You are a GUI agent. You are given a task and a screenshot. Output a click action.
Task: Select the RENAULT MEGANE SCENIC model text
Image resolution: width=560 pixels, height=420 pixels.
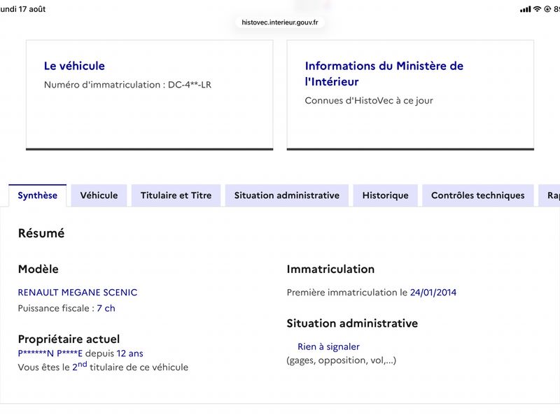[x=78, y=292]
